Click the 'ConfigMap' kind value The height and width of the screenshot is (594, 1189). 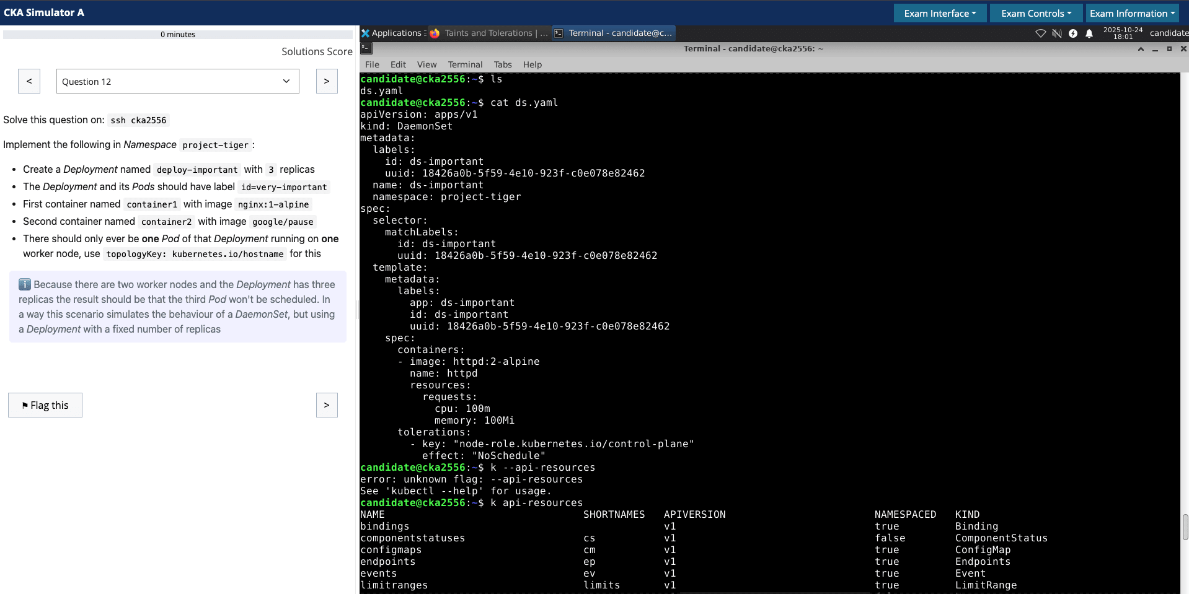click(983, 550)
